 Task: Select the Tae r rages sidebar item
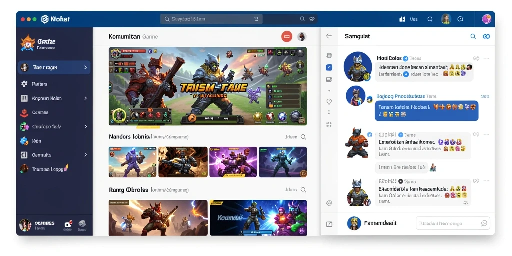click(54, 67)
